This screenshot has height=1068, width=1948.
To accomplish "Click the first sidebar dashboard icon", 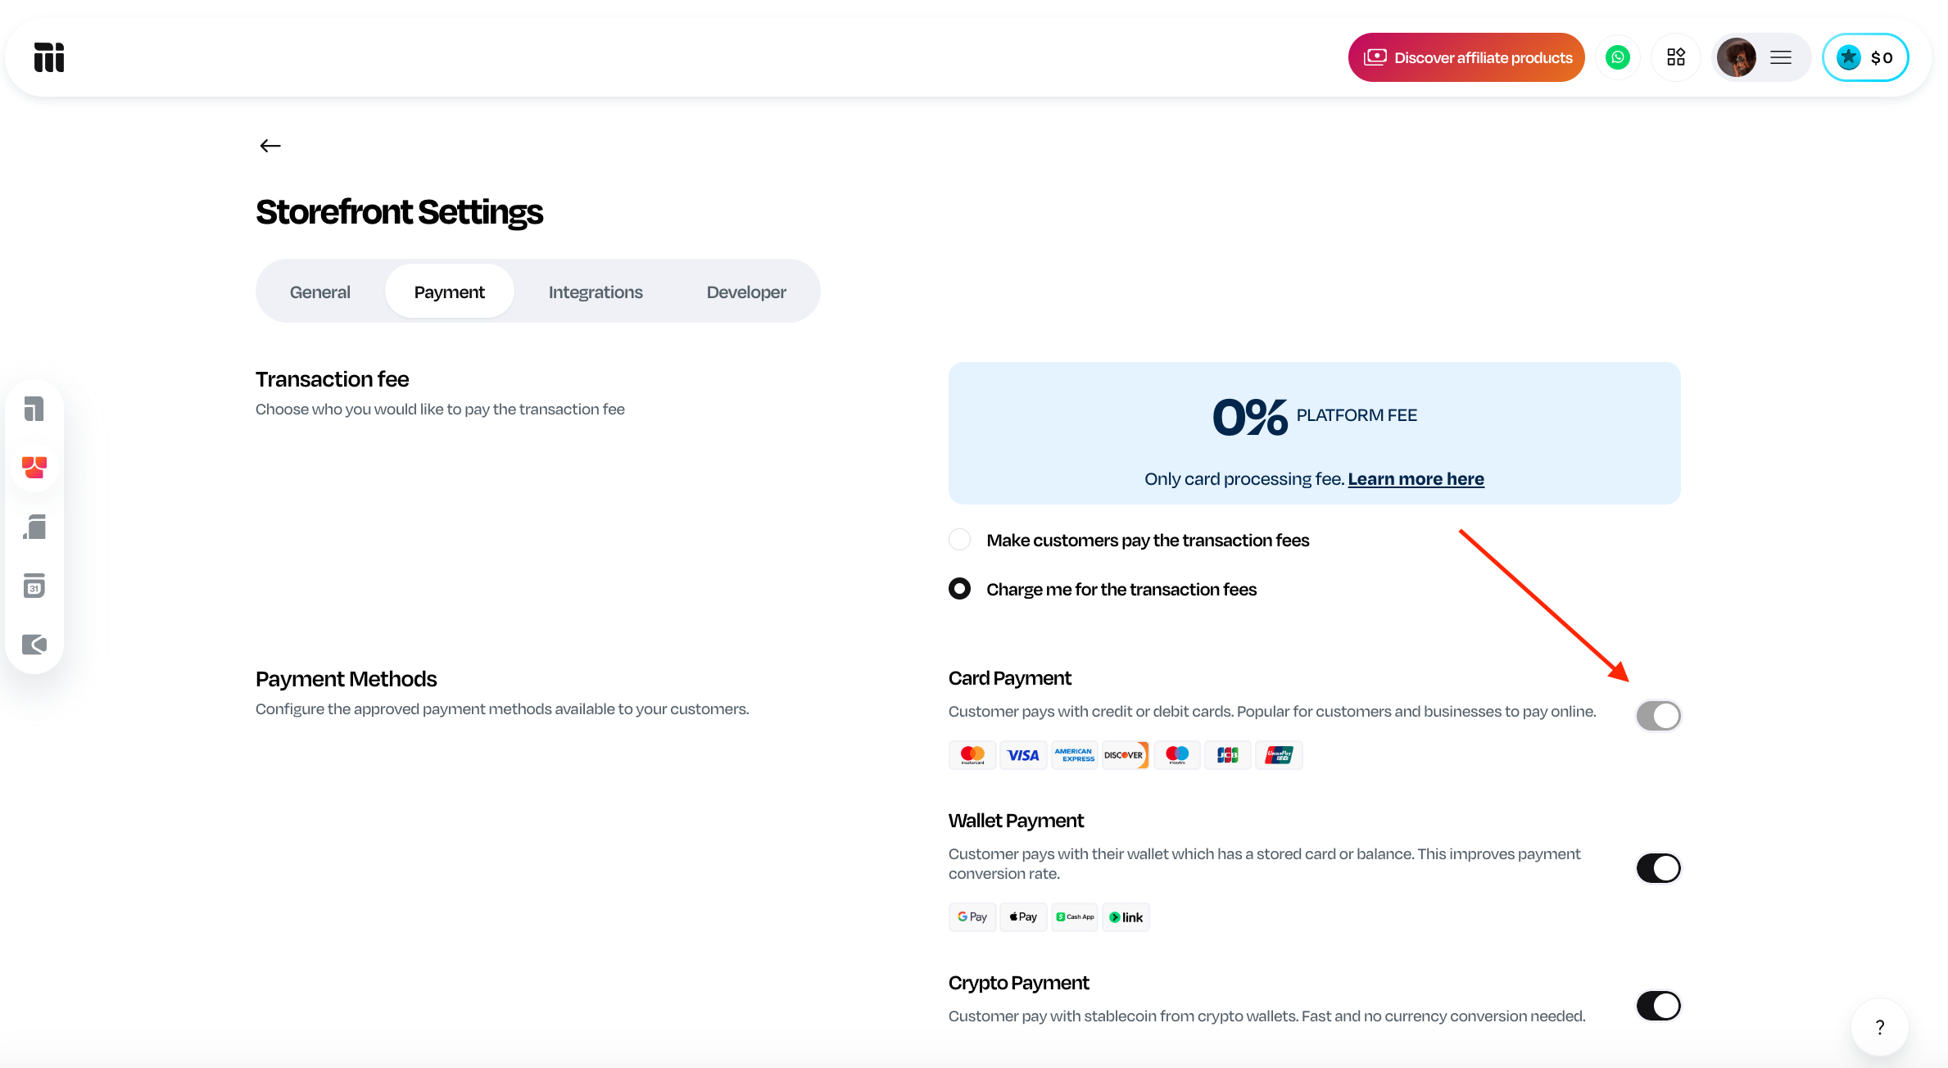I will pyautogui.click(x=34, y=409).
